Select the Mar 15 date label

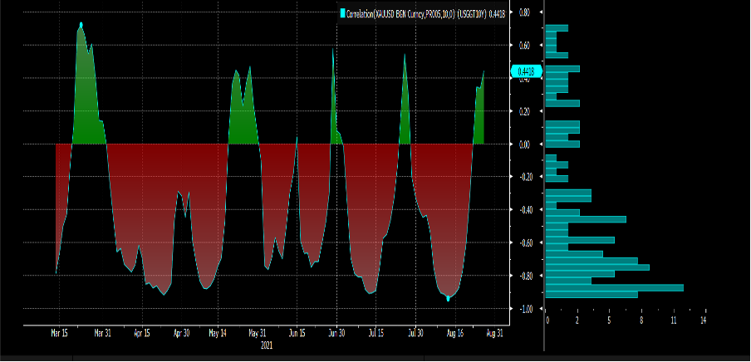pyautogui.click(x=59, y=333)
